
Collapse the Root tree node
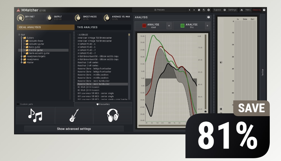pyautogui.click(x=19, y=34)
